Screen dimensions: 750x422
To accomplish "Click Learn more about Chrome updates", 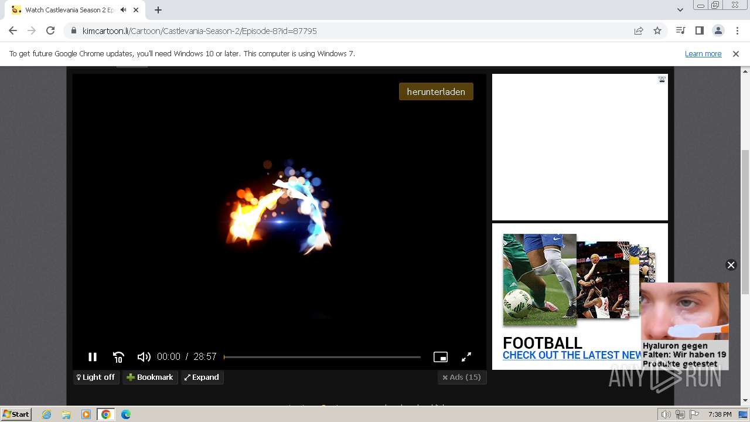I will [x=703, y=53].
